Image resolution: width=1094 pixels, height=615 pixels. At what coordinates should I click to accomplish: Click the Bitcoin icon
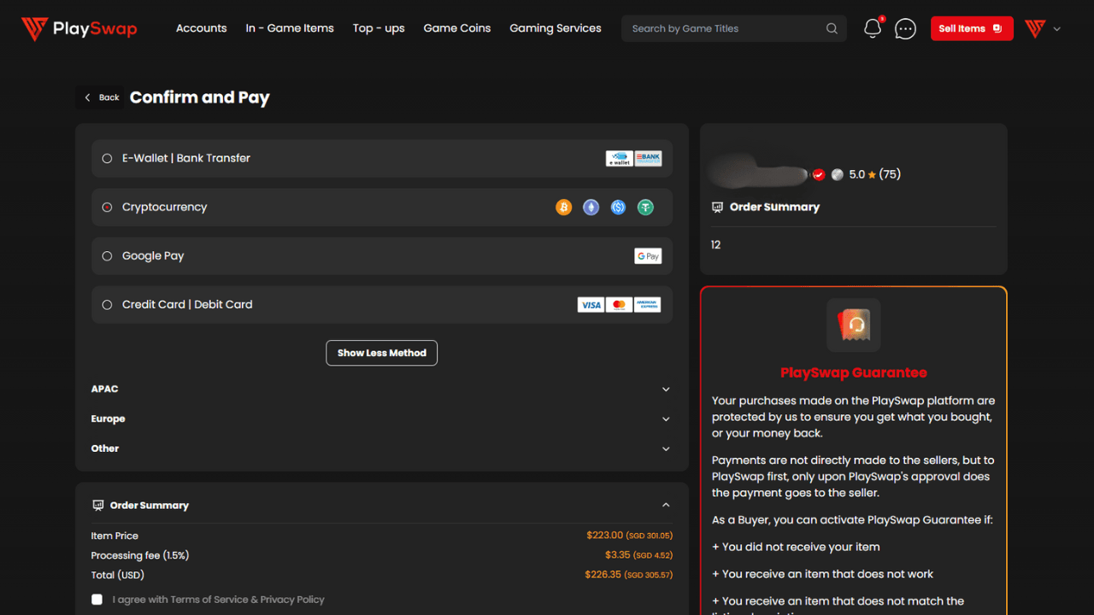click(x=563, y=207)
